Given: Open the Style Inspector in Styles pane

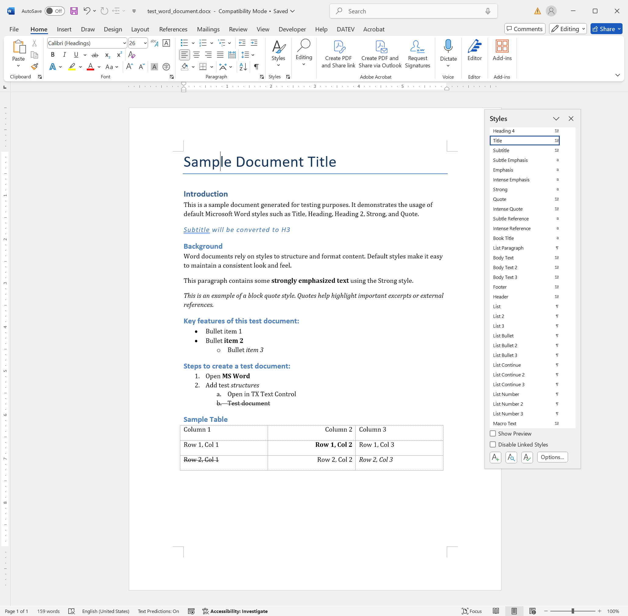Looking at the screenshot, I should coord(511,457).
